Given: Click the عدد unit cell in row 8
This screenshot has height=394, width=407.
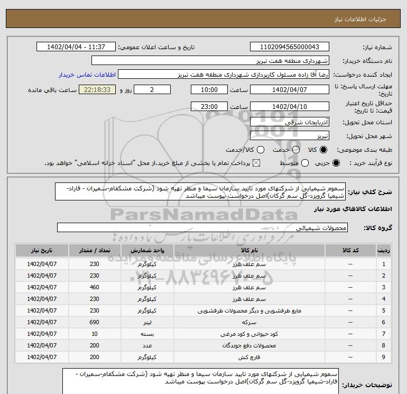Looking at the screenshot, I should pyautogui.click(x=147, y=346).
